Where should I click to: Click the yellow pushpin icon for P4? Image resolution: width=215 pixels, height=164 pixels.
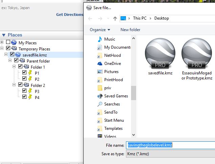[x=30, y=97]
